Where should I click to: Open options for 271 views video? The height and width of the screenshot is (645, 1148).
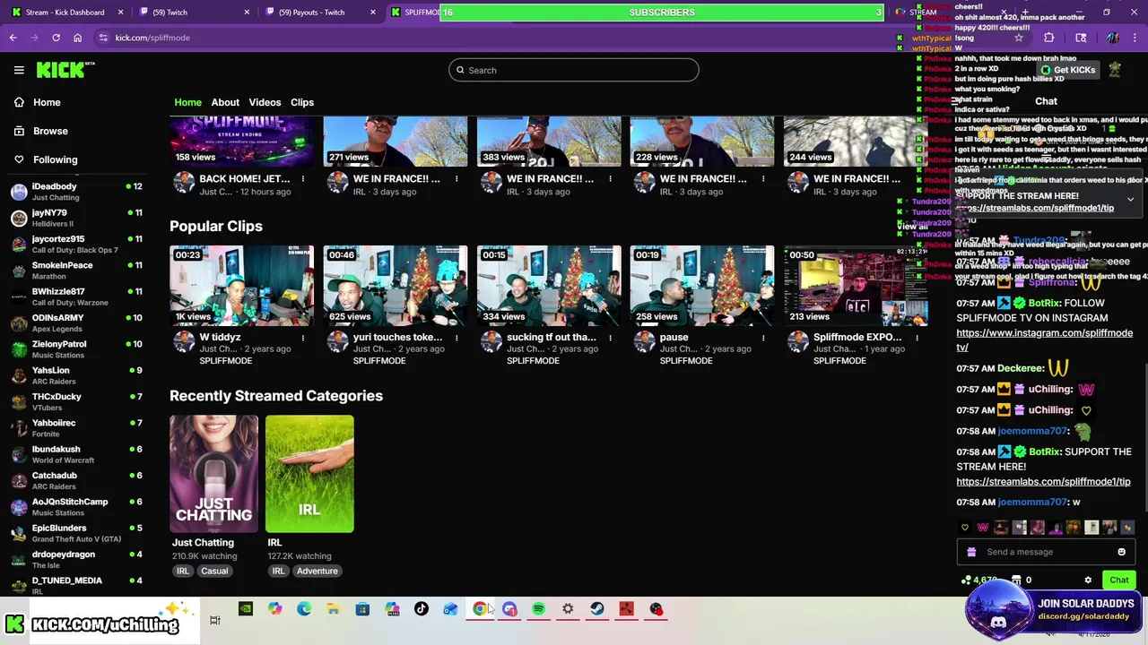point(457,179)
